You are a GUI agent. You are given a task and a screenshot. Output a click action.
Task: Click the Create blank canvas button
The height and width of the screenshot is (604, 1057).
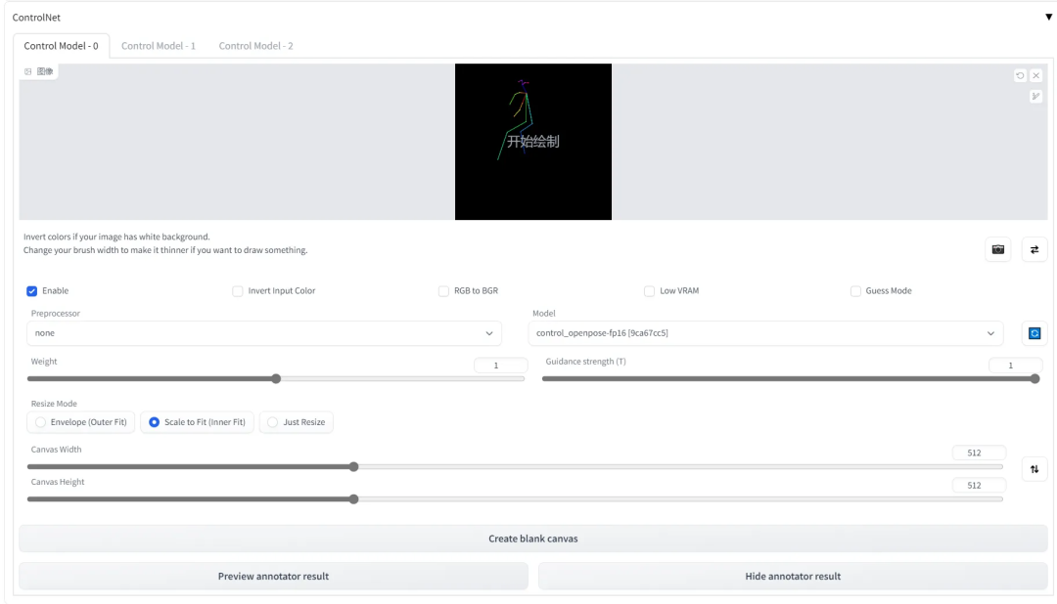(x=532, y=539)
